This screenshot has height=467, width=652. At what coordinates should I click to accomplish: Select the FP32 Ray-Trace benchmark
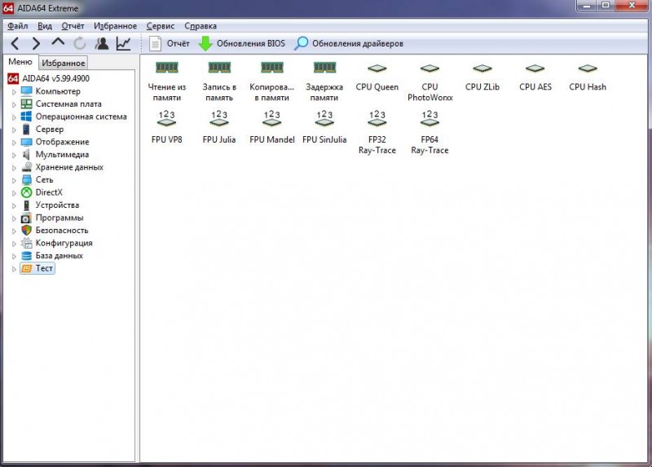coord(377,132)
